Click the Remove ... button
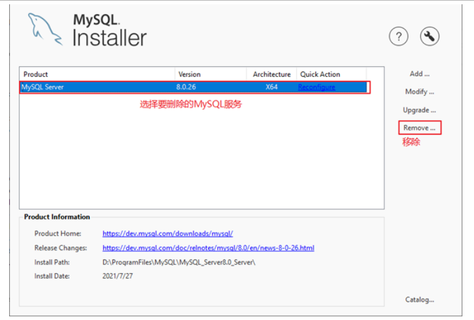This screenshot has height=320, width=474. point(420,128)
